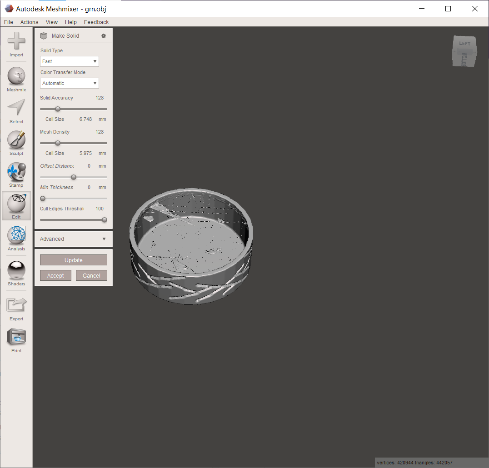Open the Color Transfer Mode dropdown
This screenshot has width=489, height=468.
[70, 83]
